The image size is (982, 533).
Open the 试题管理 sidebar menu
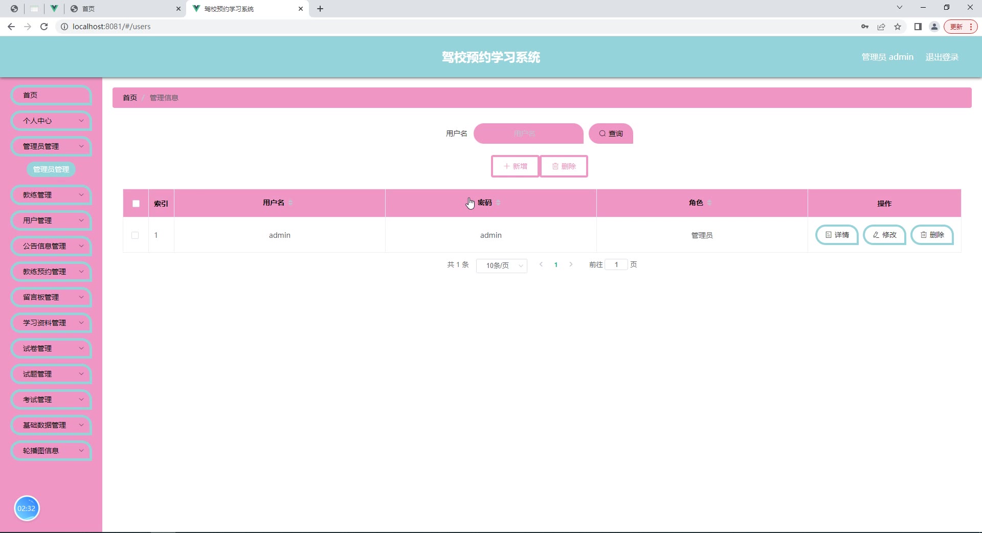coord(51,374)
